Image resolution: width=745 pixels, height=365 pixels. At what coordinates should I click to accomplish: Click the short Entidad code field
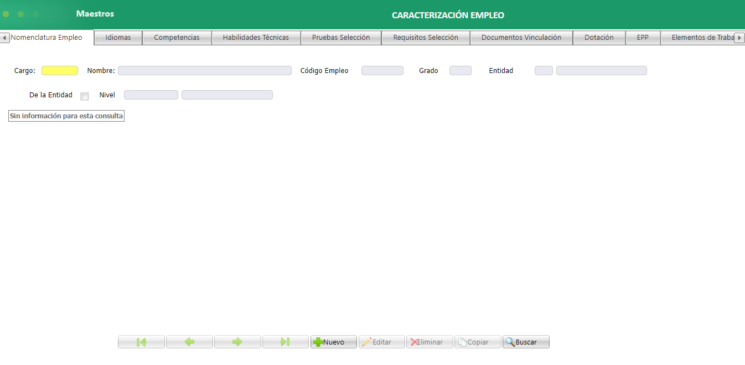[x=544, y=71]
